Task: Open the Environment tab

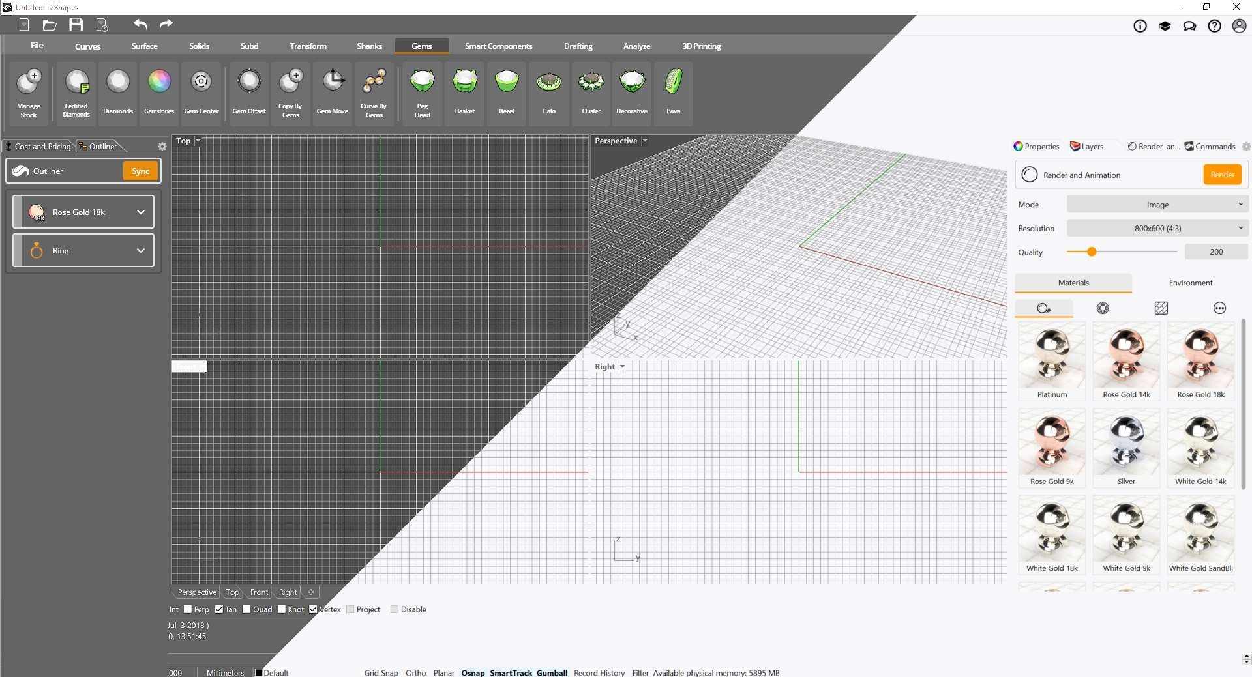Action: [1190, 283]
